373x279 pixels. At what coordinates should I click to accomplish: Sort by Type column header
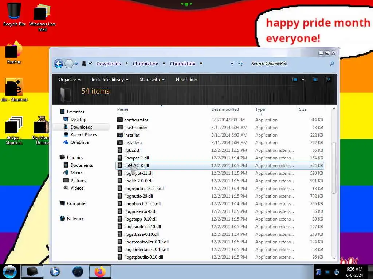click(260, 109)
